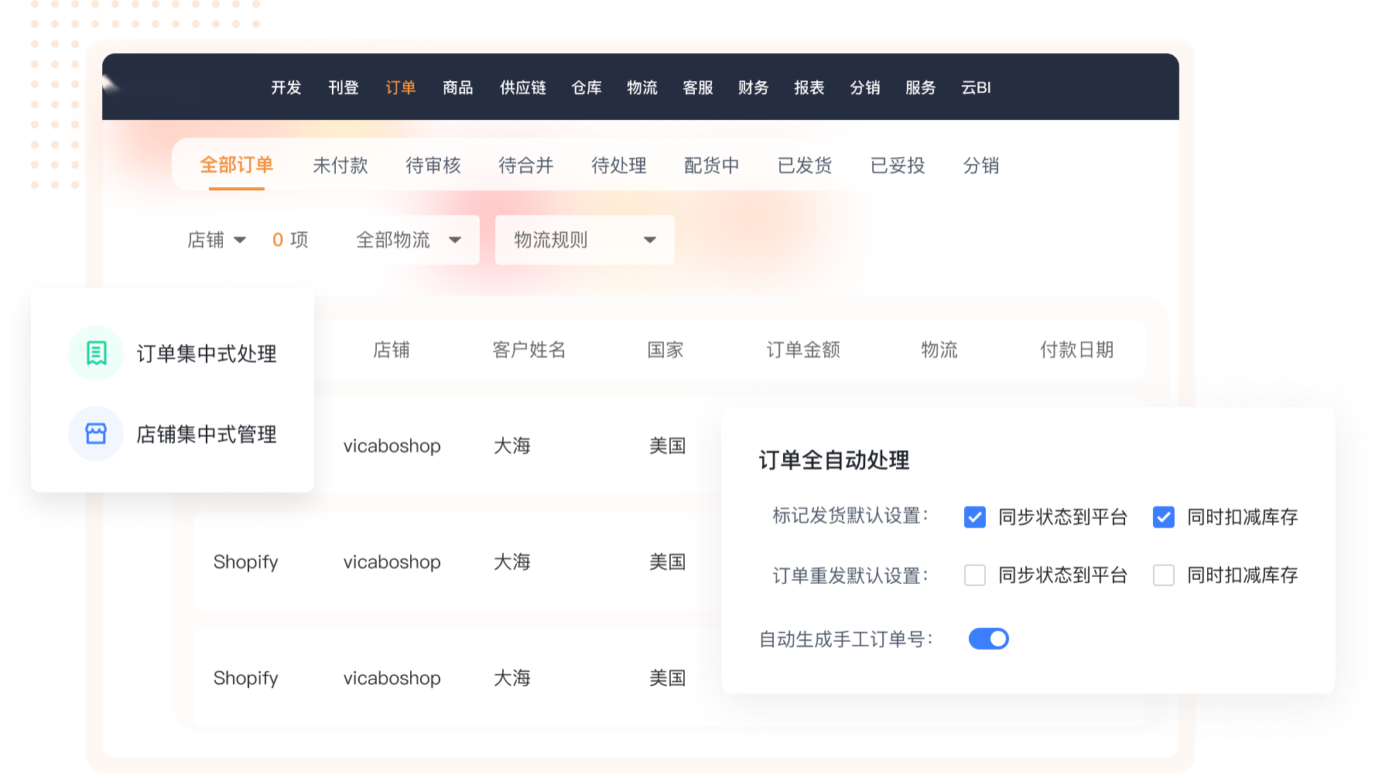Click 店铺集中式管理 text label

tap(207, 434)
